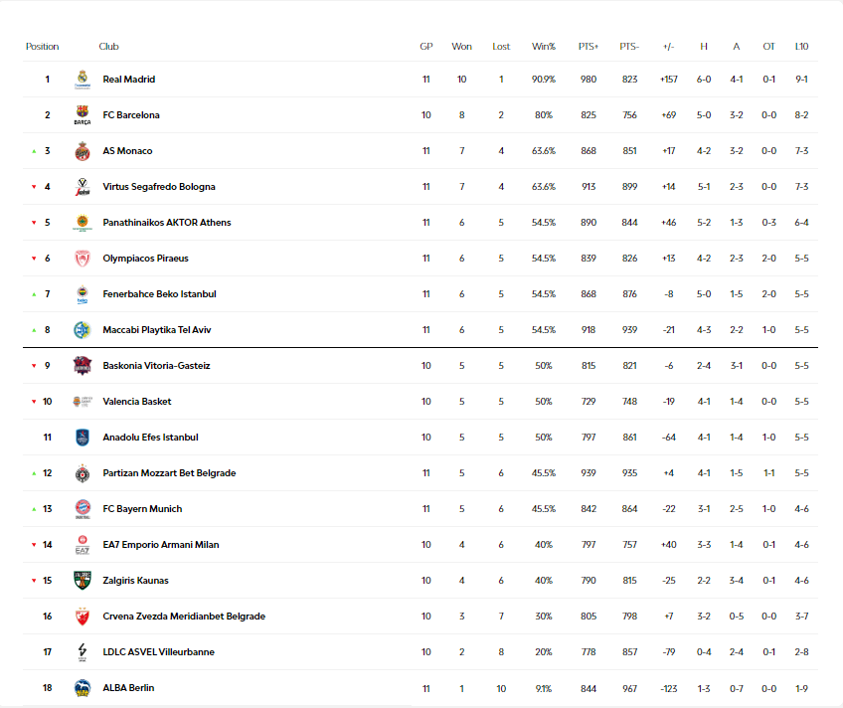The image size is (843, 708).
Task: Sort by the Win% column header
Action: tap(544, 47)
